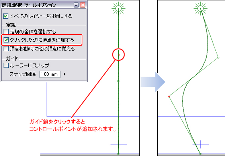Image resolution: width=225 pixels, height=156 pixels.
Task: Select the red left control handle of curve
Action: 169,96
